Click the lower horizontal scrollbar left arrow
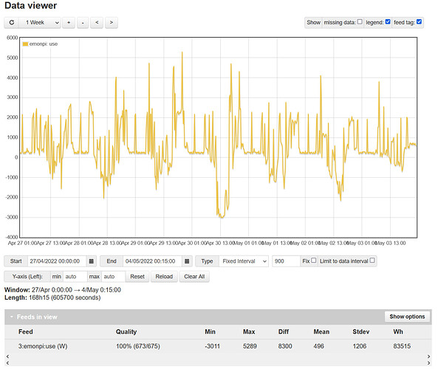 point(7,363)
